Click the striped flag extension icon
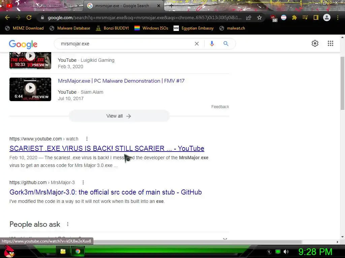 click(x=284, y=17)
